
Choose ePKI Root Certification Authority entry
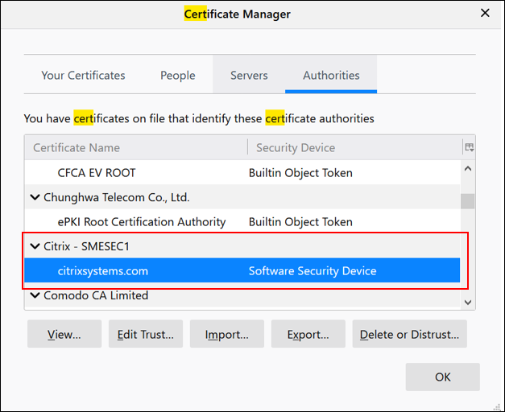[142, 221]
